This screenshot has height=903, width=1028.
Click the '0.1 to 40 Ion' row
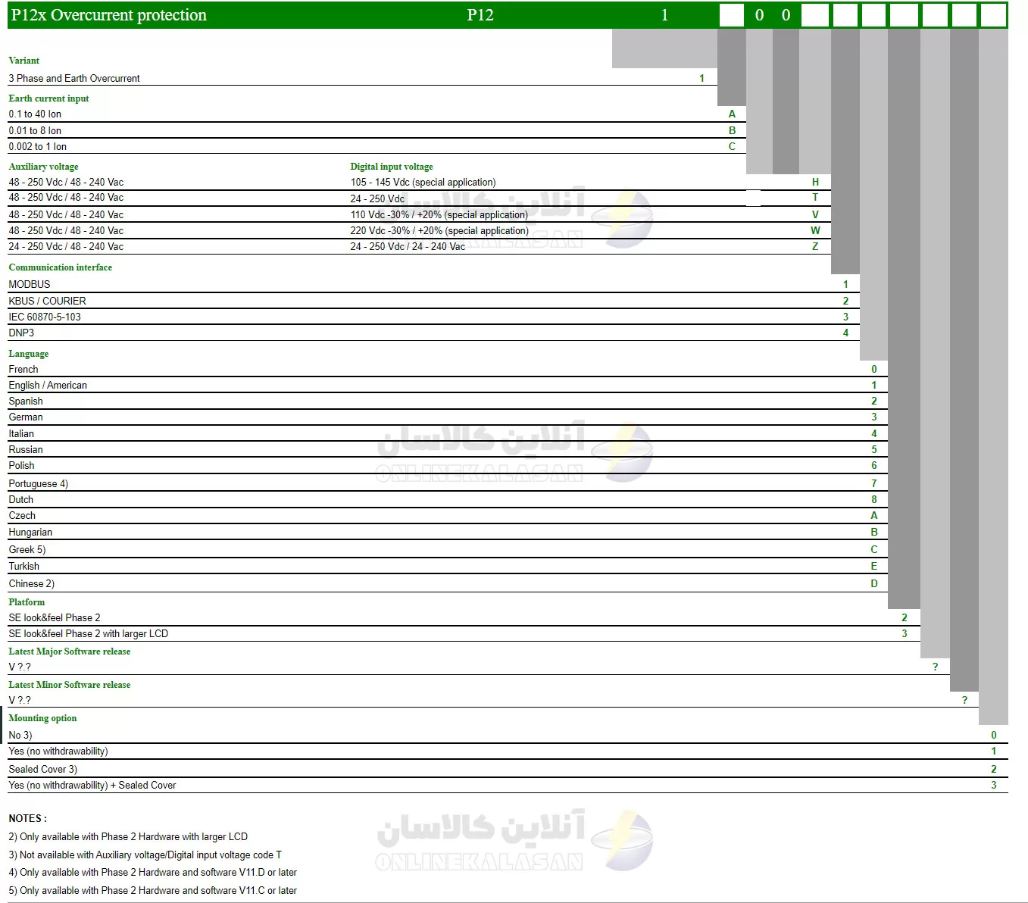(x=377, y=114)
